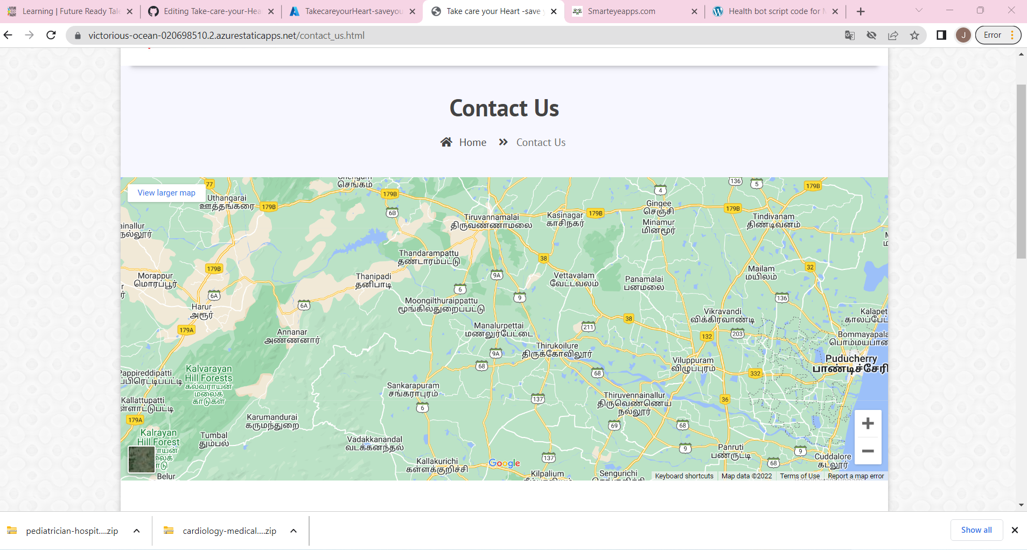This screenshot has height=550, width=1027.
Task: Zoom out on the map
Action: click(x=868, y=451)
